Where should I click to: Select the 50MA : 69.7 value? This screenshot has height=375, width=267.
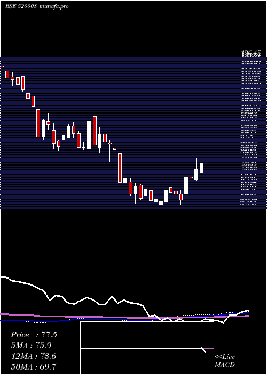coord(34,366)
